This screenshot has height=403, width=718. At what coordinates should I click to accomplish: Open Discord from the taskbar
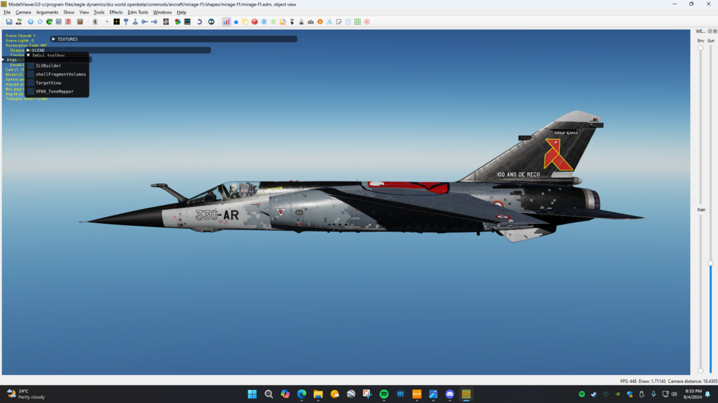[449, 394]
